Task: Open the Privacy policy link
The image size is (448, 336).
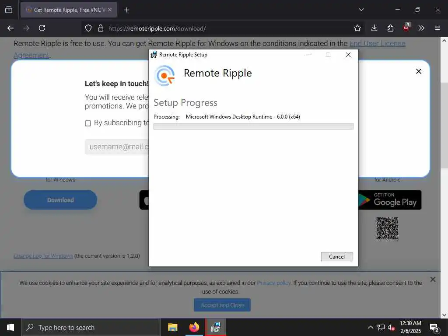Action: pyautogui.click(x=274, y=283)
